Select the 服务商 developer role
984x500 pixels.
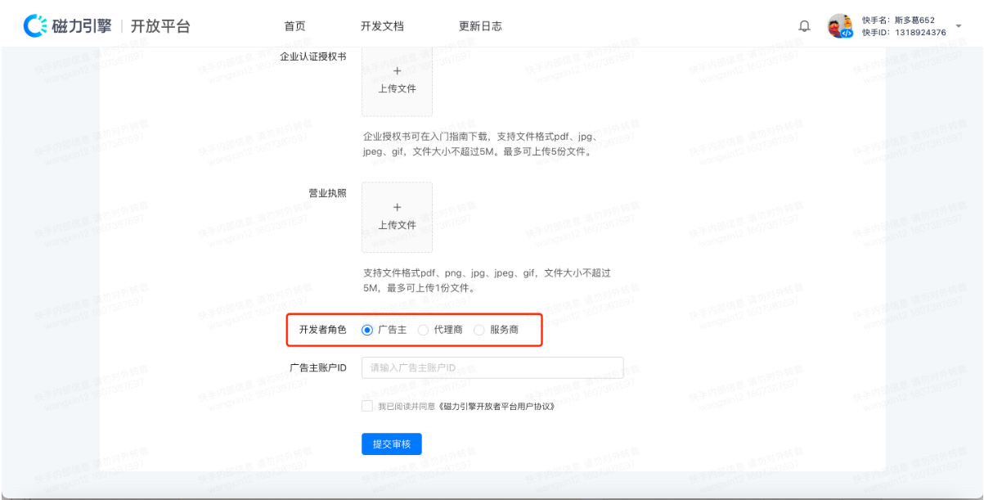click(x=479, y=330)
